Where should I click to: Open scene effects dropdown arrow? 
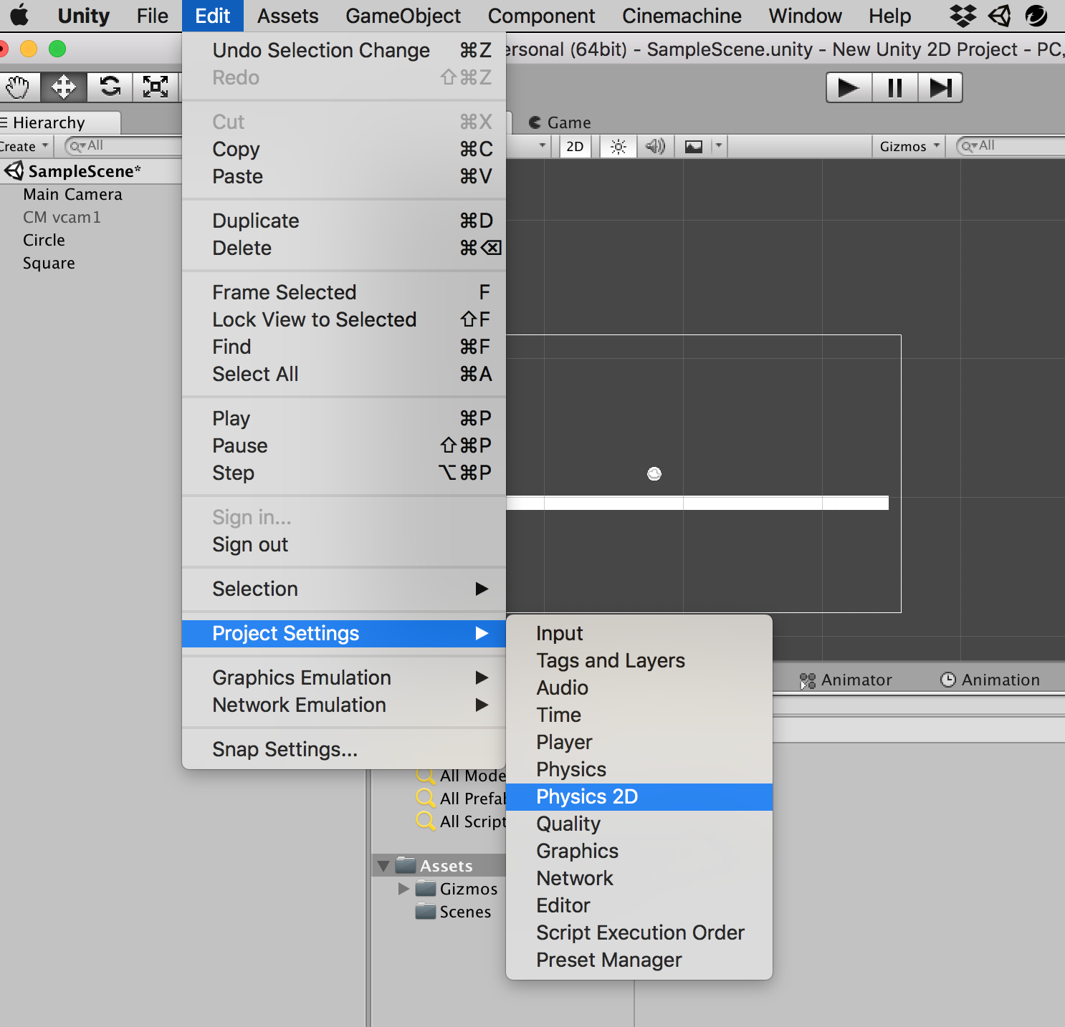tap(719, 147)
